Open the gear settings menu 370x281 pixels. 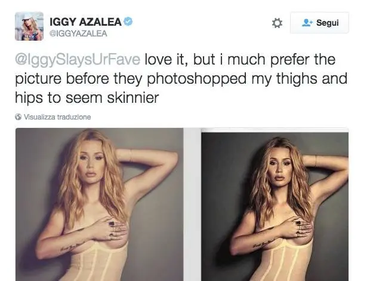[277, 23]
